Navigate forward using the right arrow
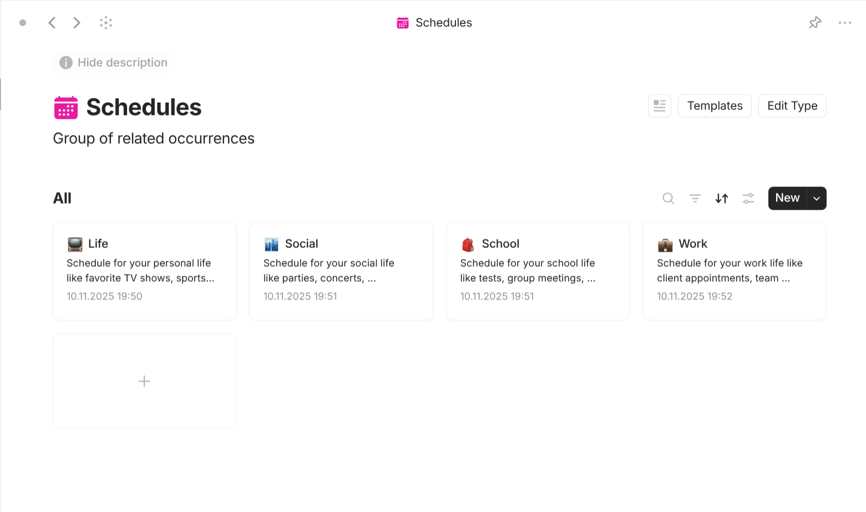The image size is (866, 512). pos(77,22)
